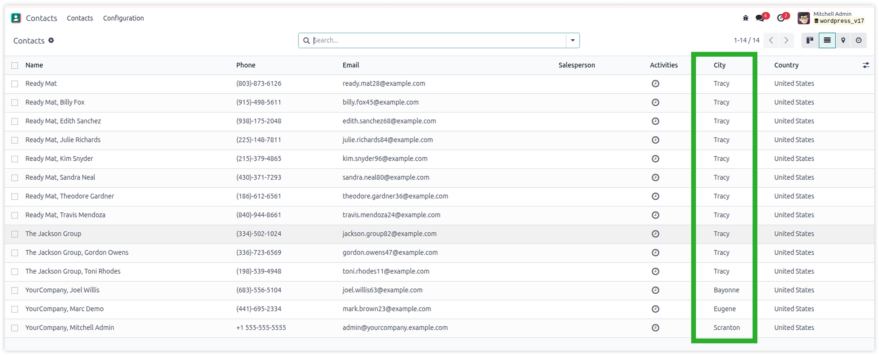Open activity clock for Marc Demo row

coord(655,309)
